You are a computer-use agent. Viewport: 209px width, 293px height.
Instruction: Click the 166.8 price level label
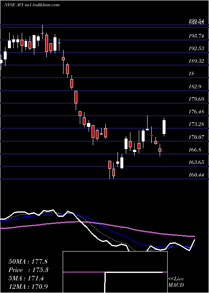coord(195,150)
